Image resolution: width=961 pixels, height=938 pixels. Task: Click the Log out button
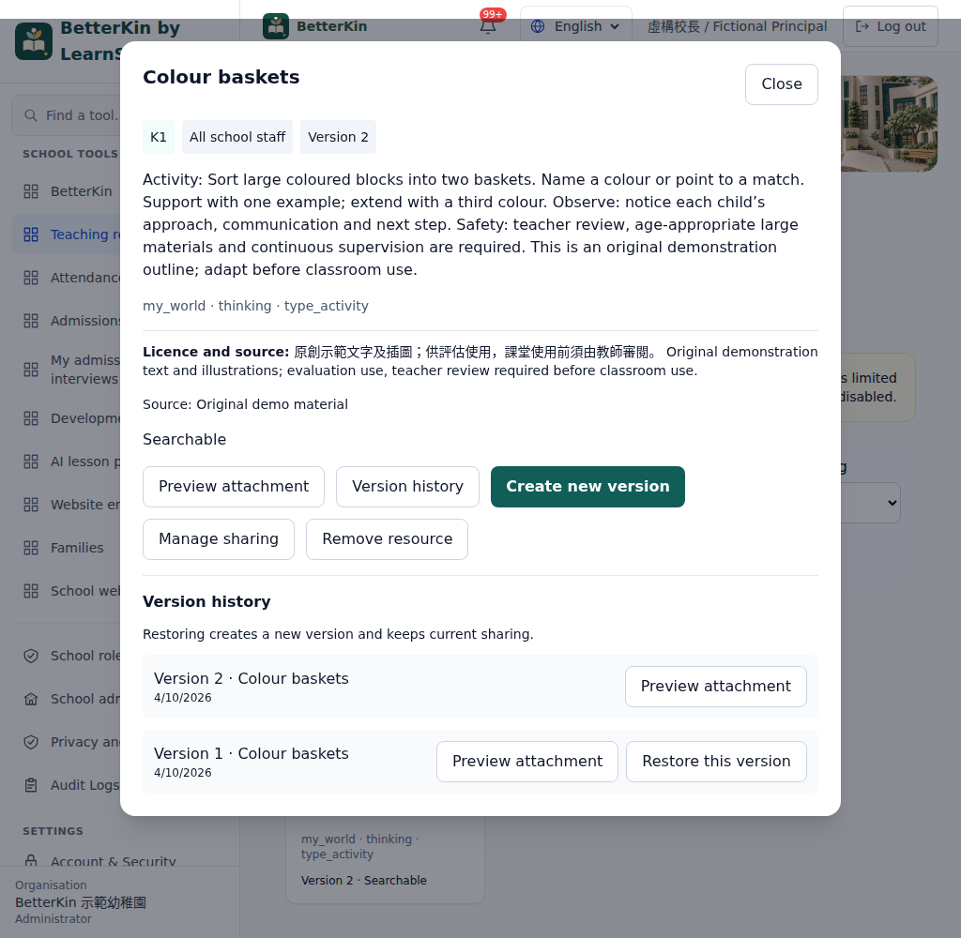click(891, 26)
